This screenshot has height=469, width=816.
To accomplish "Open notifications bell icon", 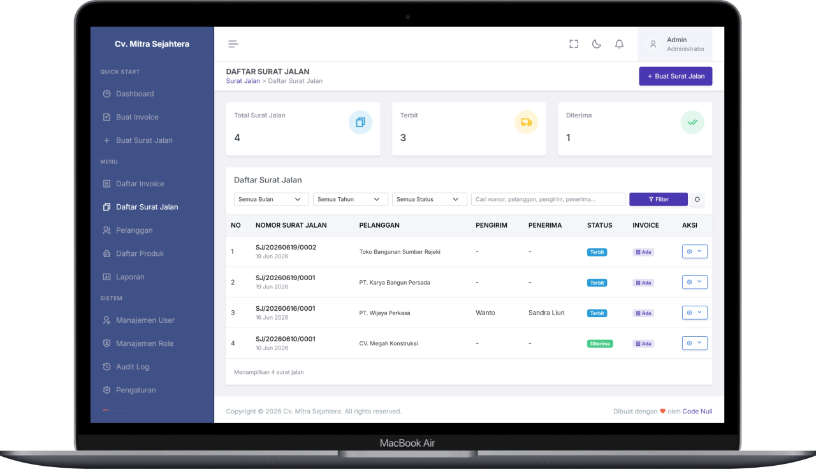I will click(x=619, y=44).
